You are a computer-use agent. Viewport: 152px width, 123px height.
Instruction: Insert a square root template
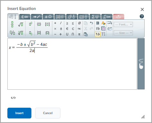(21, 25)
